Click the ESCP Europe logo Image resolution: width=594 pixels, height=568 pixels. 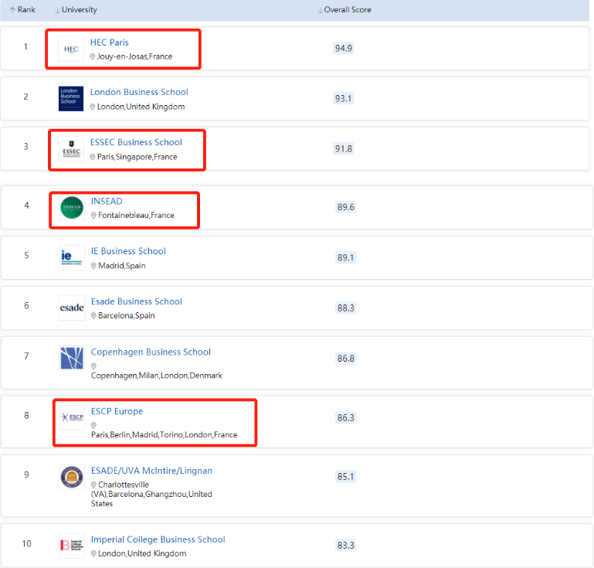(x=72, y=417)
